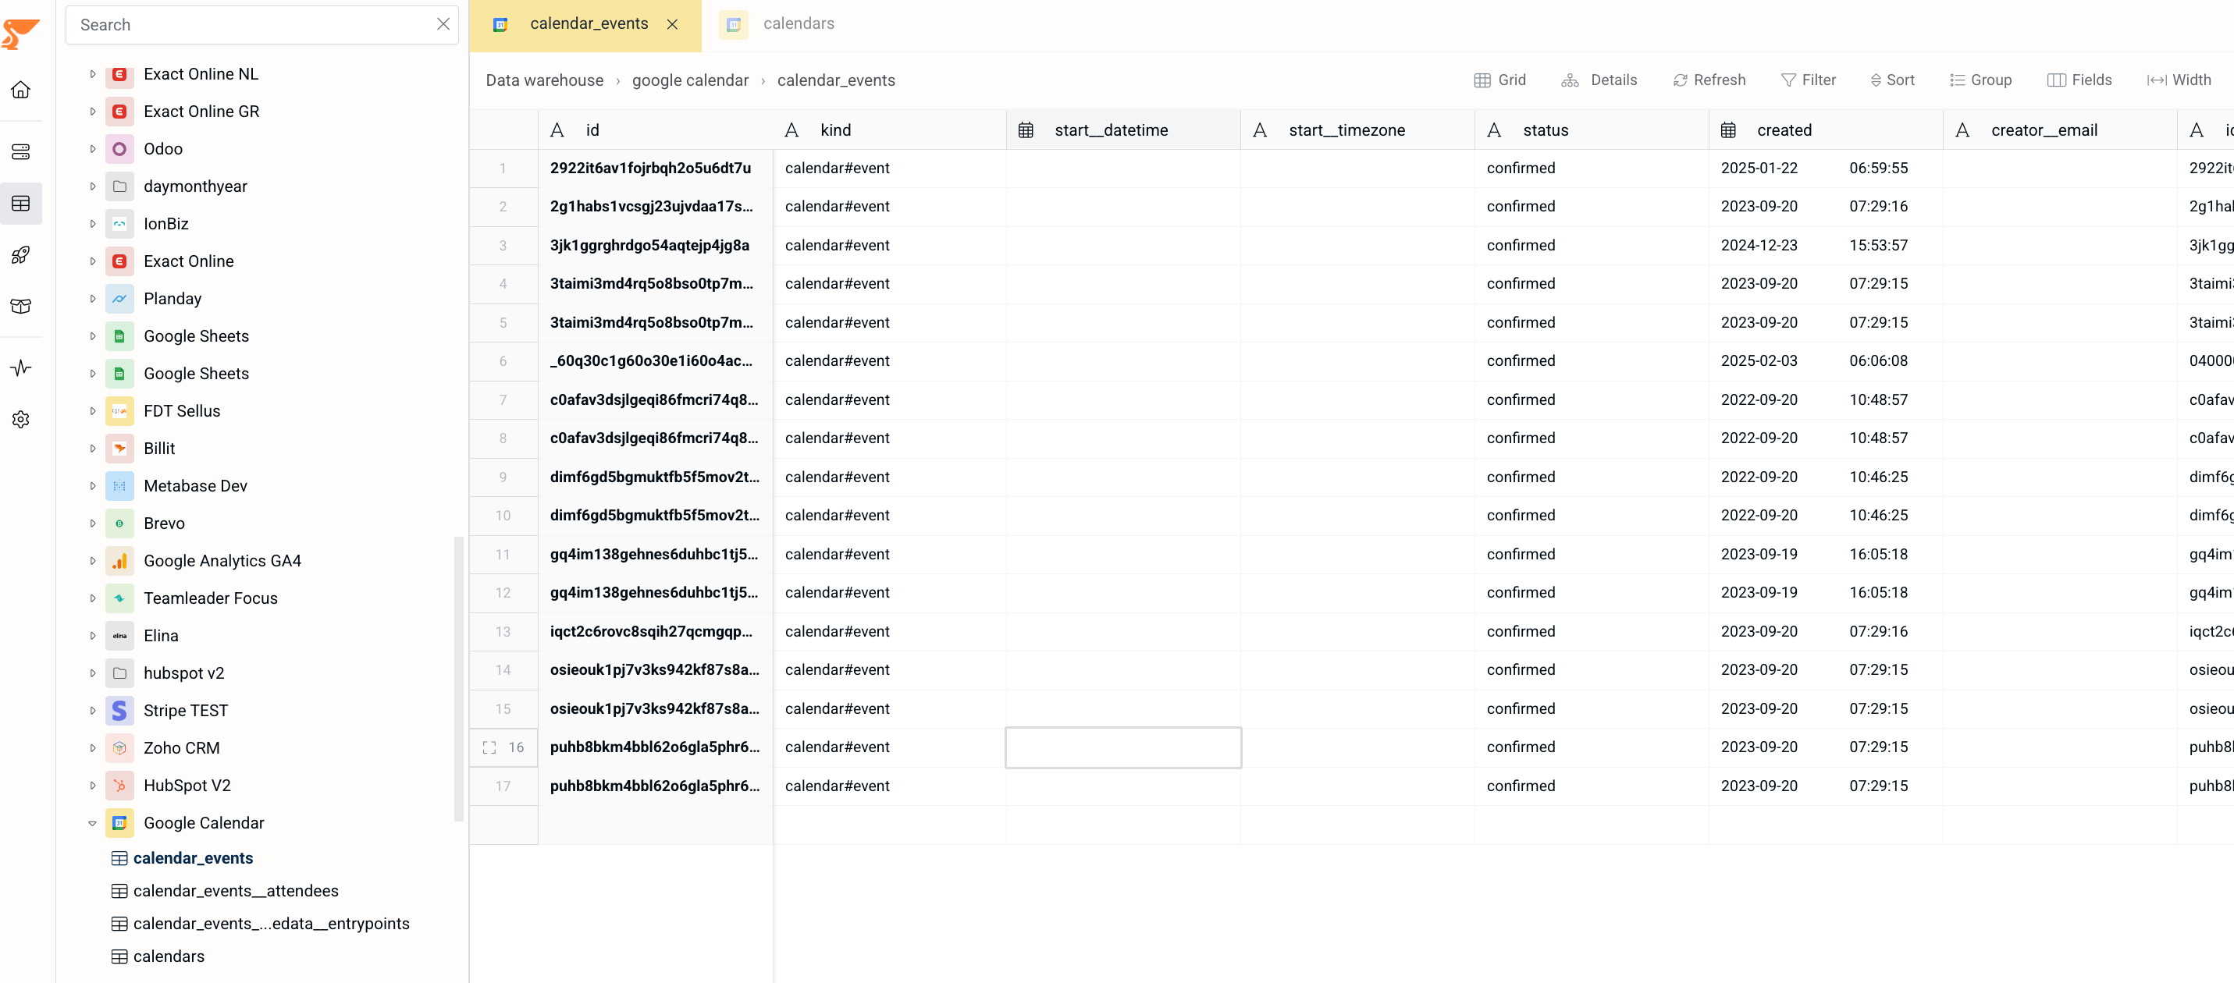Open calendar_events__attendees table
The height and width of the screenshot is (983, 2234).
[236, 891]
